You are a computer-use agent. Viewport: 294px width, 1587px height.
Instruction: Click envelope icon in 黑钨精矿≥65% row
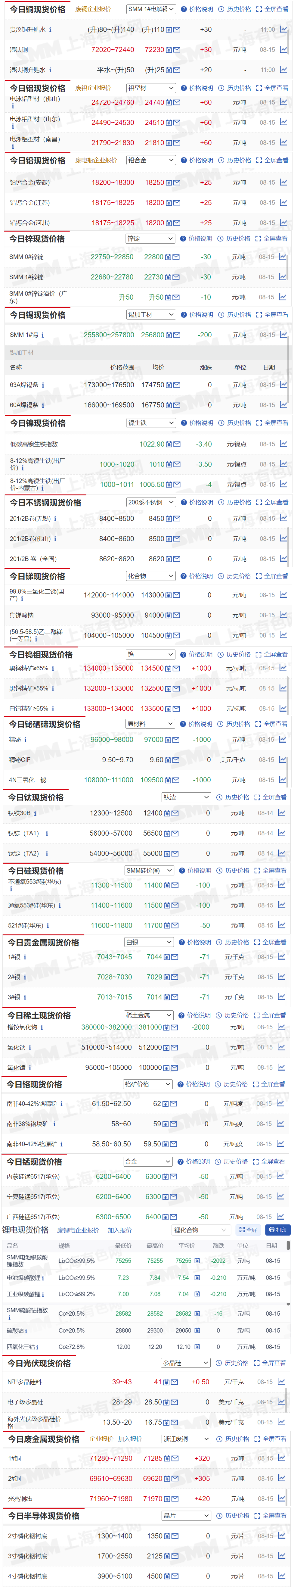177,669
